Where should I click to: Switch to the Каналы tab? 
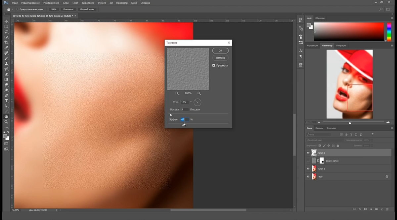[319, 128]
